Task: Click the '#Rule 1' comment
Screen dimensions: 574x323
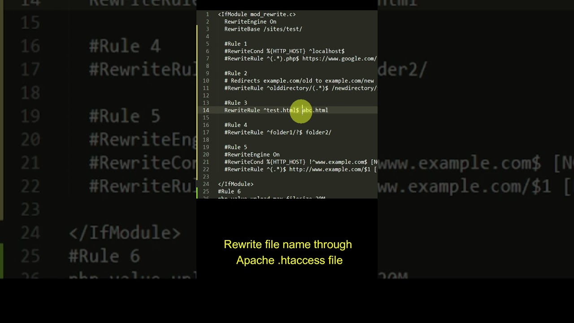Action: click(x=236, y=44)
